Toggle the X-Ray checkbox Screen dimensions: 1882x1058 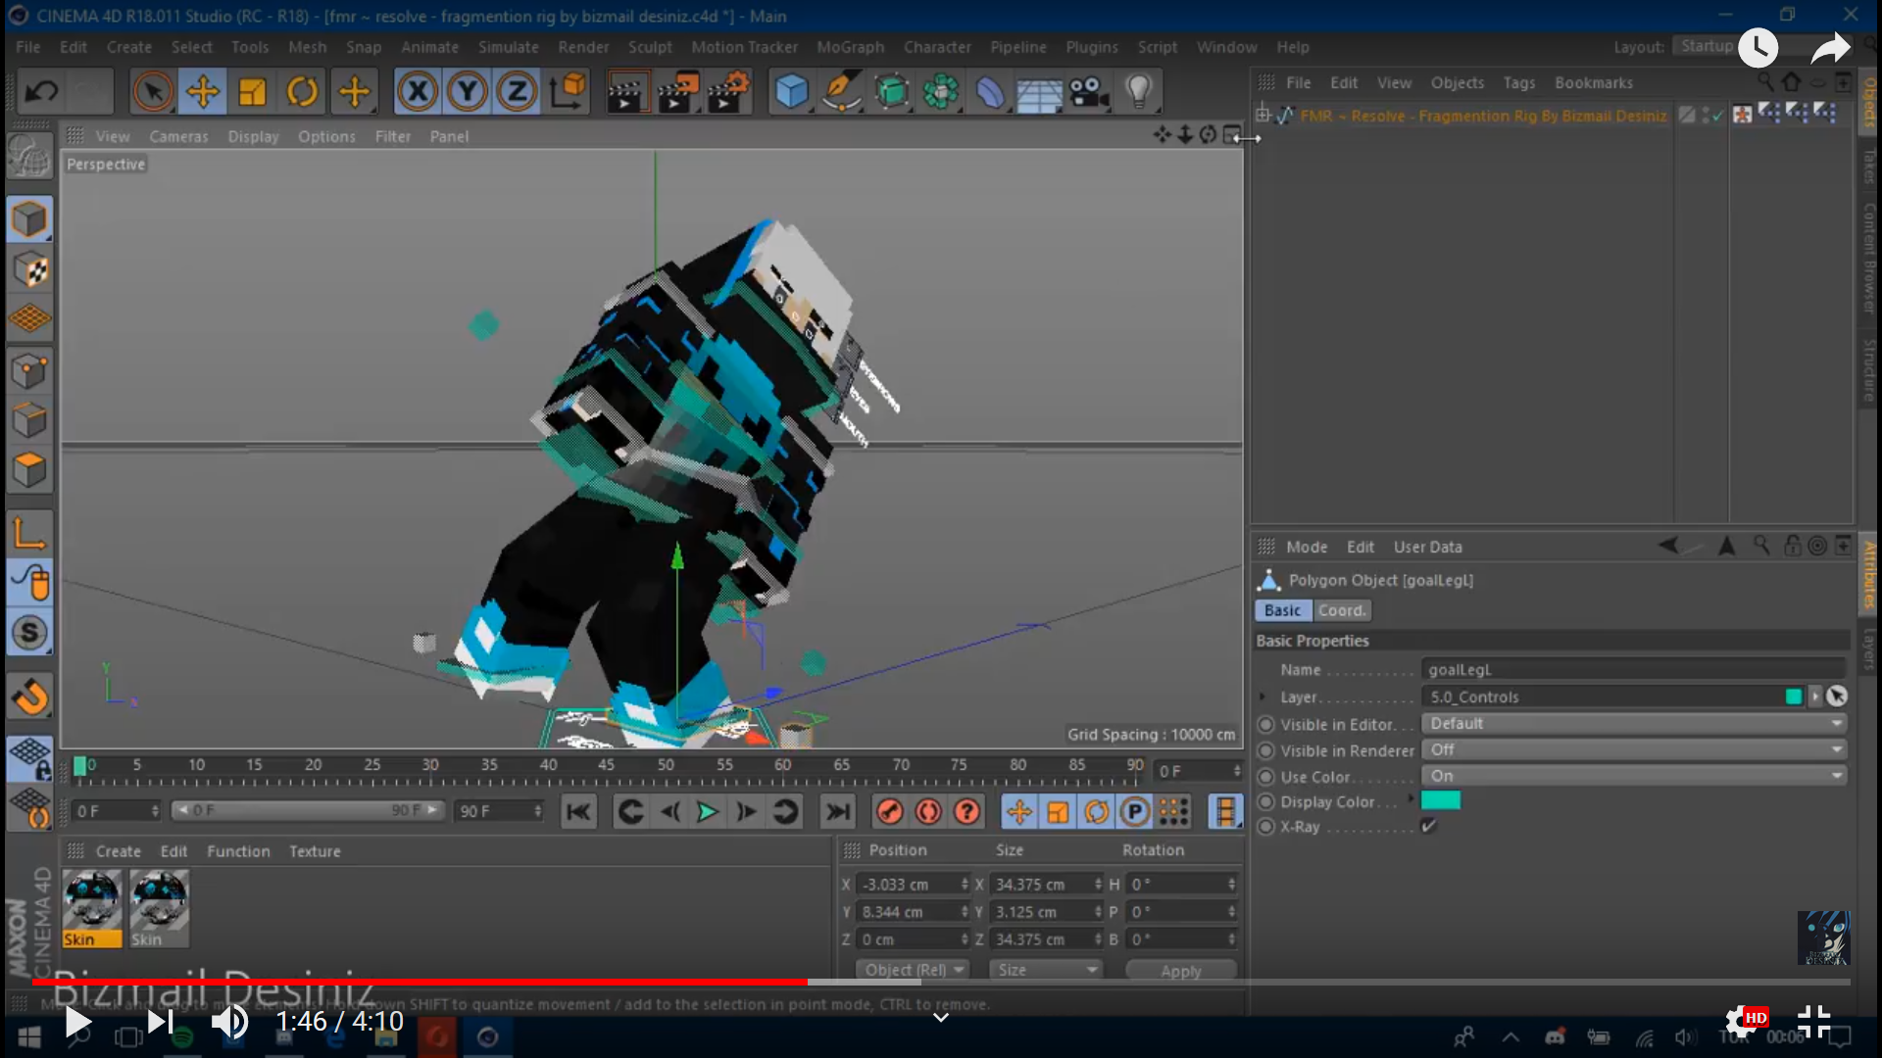click(1429, 826)
